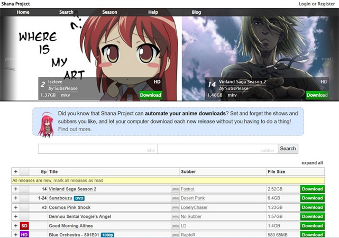Open the Home menu item
339x238 pixels.
[x=23, y=12]
